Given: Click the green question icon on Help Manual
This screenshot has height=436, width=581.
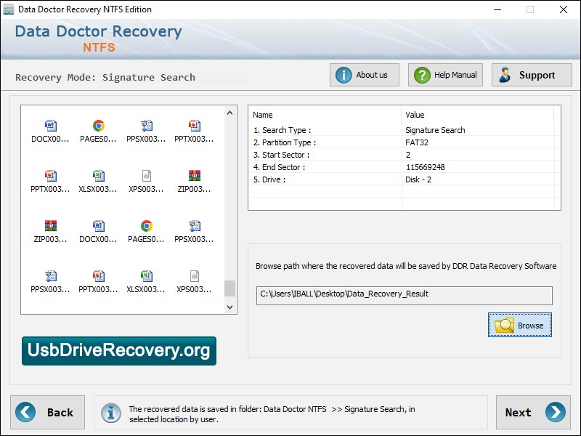Looking at the screenshot, I should (424, 74).
